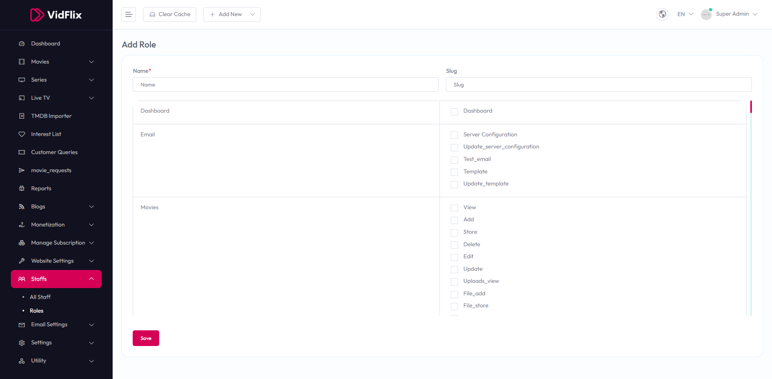Open Dashboard via its sidebar icon
This screenshot has height=379, width=772.
[x=22, y=43]
